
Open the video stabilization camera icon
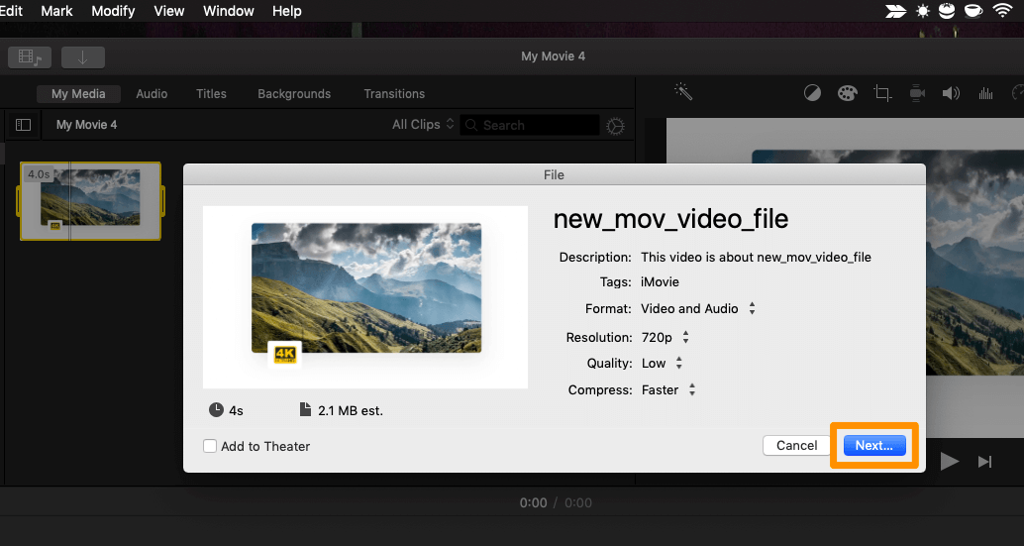coord(917,93)
